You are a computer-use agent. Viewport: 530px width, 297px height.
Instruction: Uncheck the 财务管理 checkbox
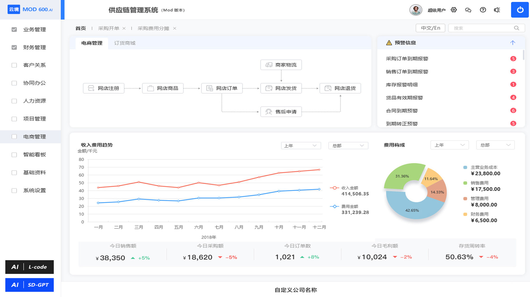tap(14, 47)
